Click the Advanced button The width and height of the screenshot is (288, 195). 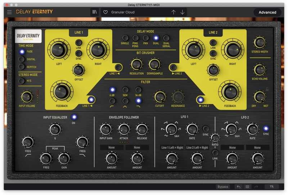pyautogui.click(x=267, y=12)
